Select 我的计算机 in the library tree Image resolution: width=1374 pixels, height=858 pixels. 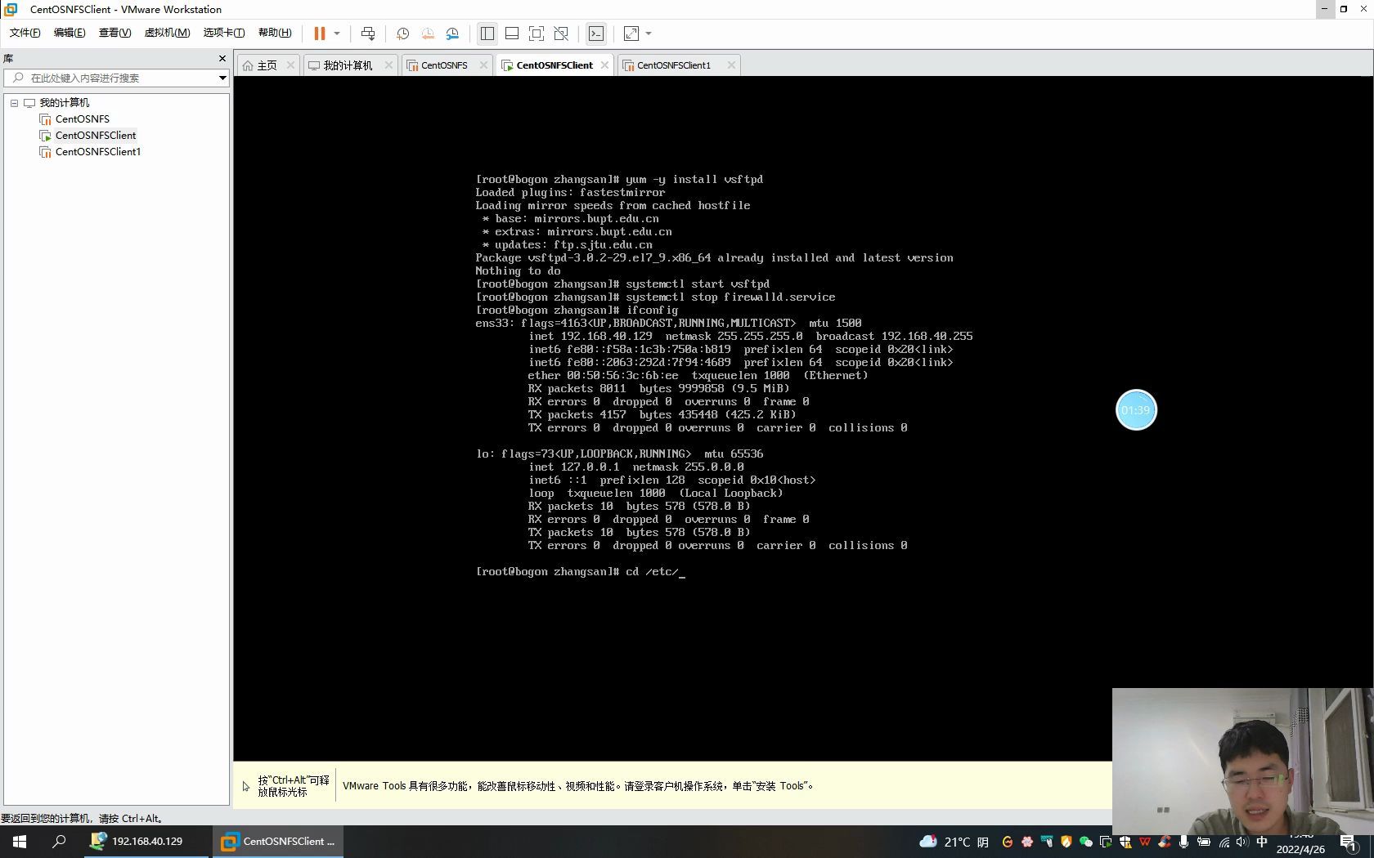pos(65,103)
